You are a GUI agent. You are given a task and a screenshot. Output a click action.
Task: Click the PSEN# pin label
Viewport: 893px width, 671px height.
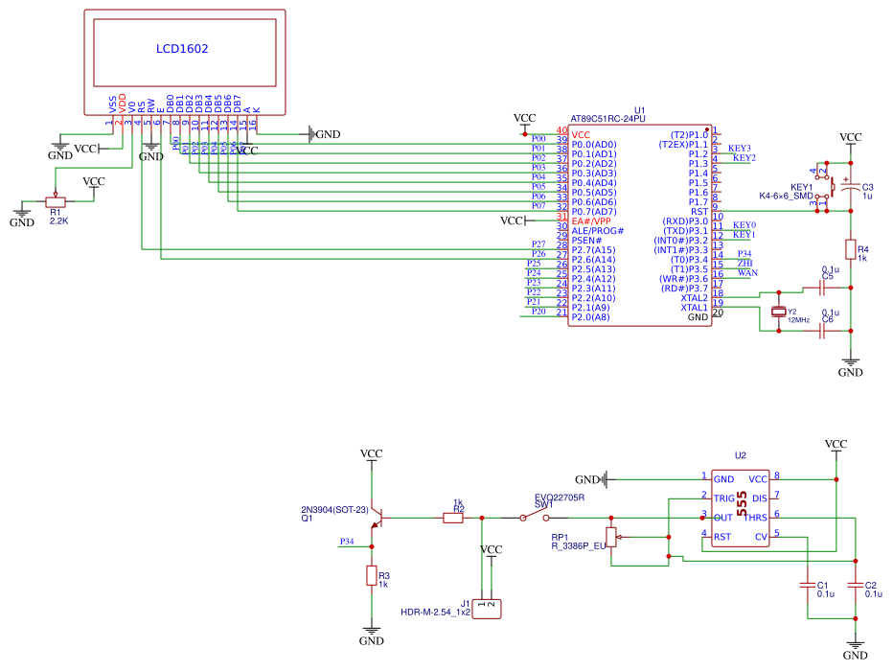(586, 241)
